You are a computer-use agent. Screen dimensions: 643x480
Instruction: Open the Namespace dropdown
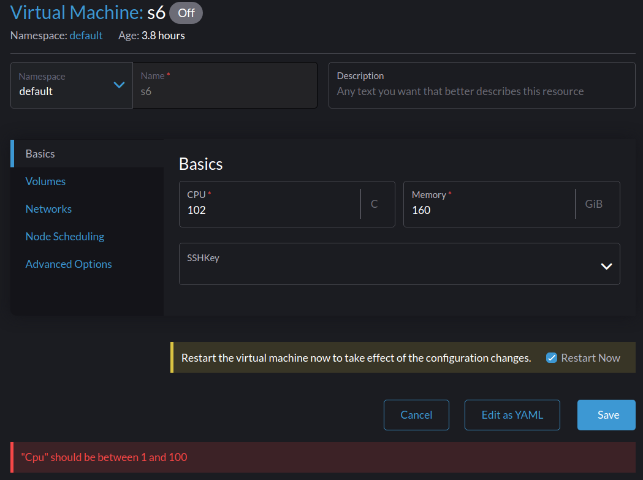pyautogui.click(x=71, y=85)
